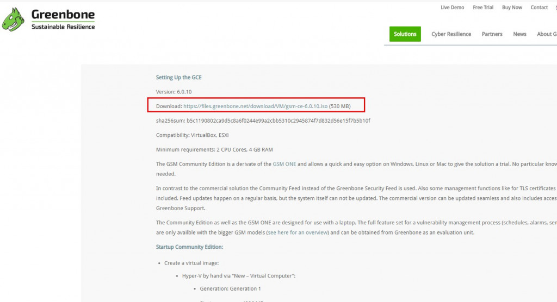Click the 'Setting Up the GCE' heading
The image size is (557, 302).
[178, 77]
